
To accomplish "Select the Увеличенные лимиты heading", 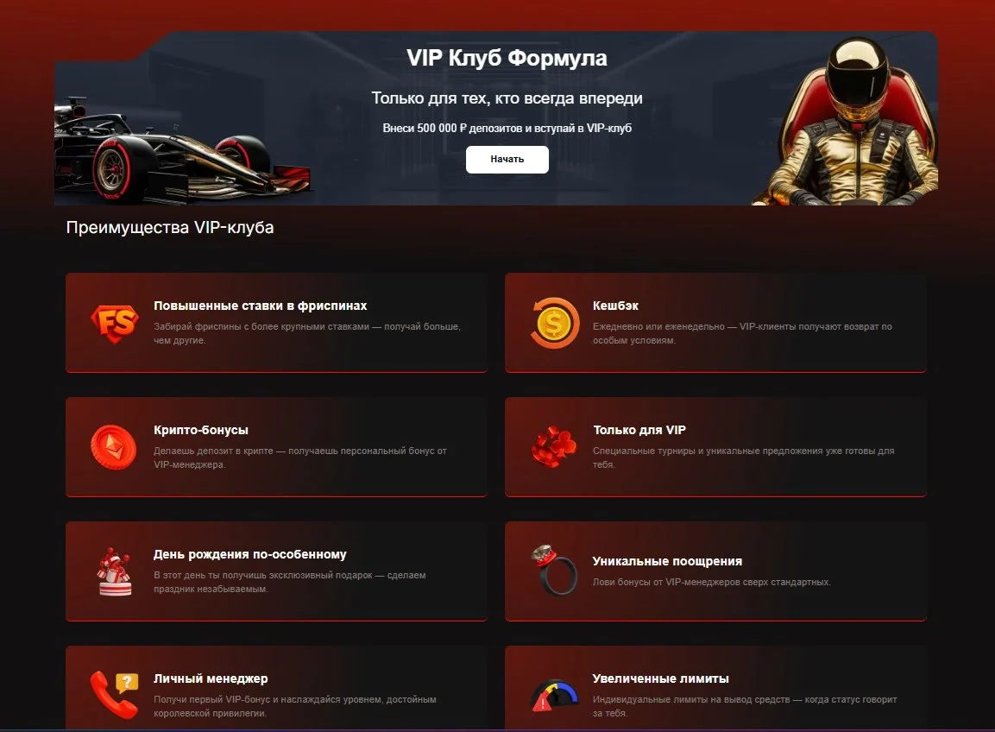I will click(660, 678).
